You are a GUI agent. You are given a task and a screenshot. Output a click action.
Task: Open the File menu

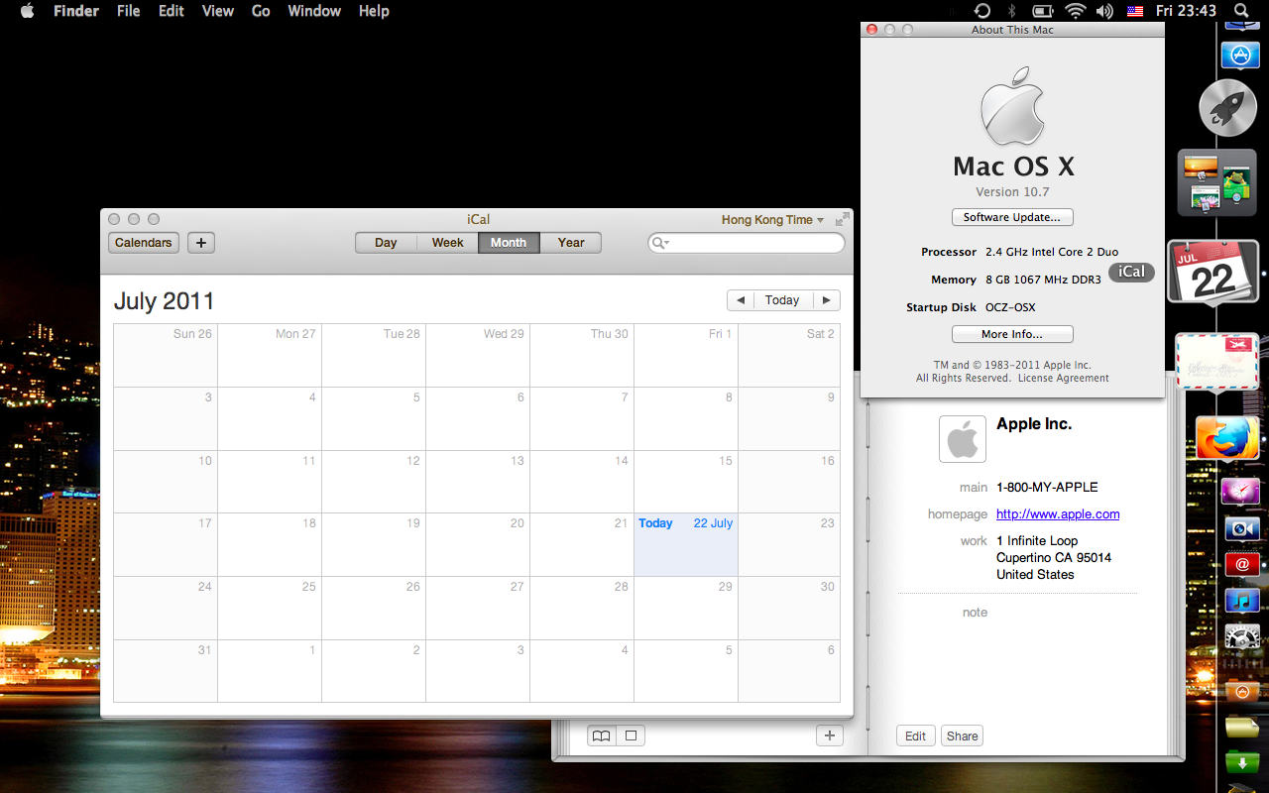(128, 11)
